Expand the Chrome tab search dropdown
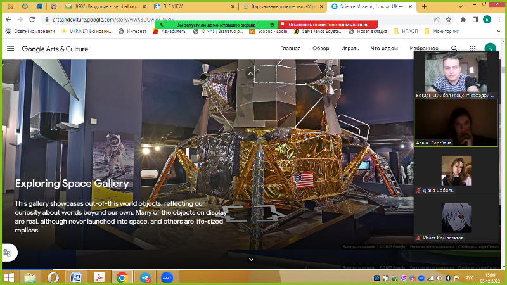Screen dimensions: 507x285 click(x=461, y=6)
